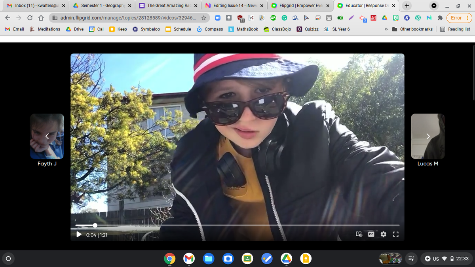Open Immersive Reader in video controls

(x=359, y=235)
